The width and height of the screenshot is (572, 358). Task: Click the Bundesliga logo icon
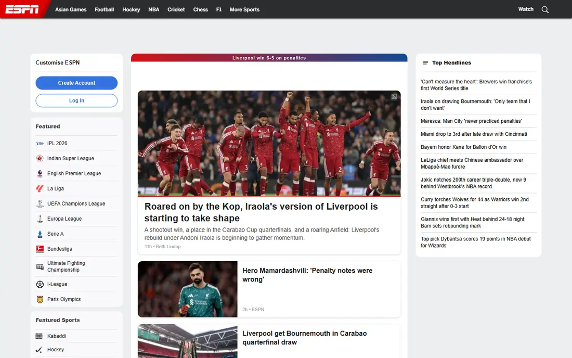pyautogui.click(x=40, y=249)
